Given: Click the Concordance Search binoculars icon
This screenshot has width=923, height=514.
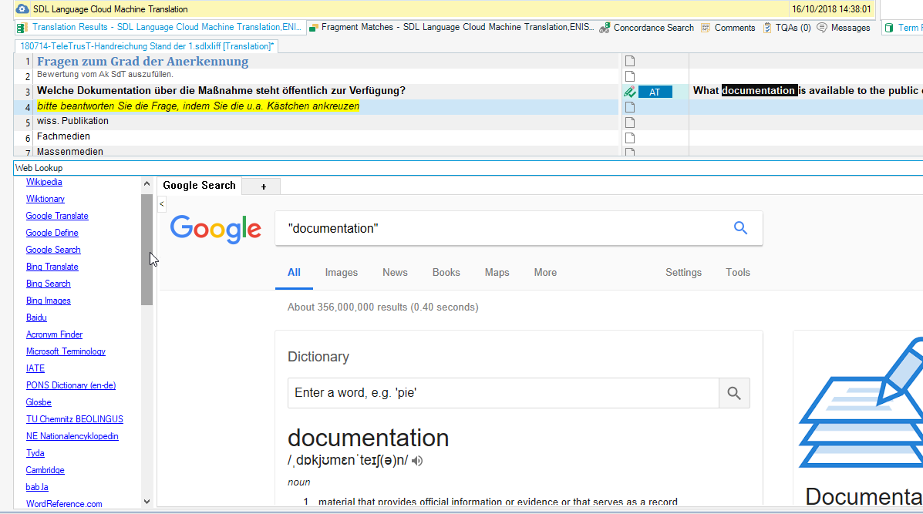Looking at the screenshot, I should [605, 28].
